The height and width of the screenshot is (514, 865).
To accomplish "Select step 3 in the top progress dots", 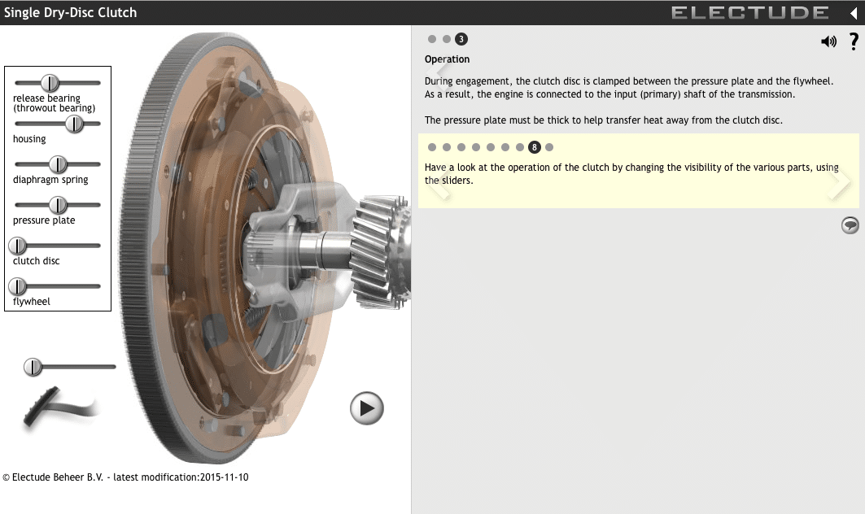I will click(461, 38).
